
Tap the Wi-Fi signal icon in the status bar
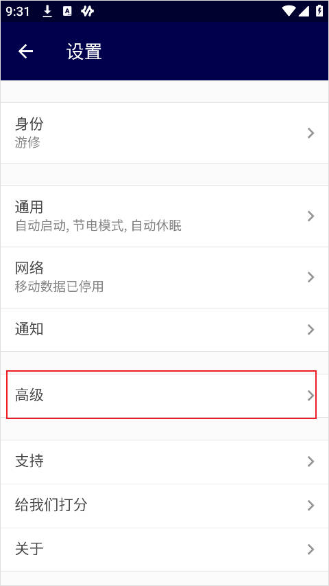point(289,12)
